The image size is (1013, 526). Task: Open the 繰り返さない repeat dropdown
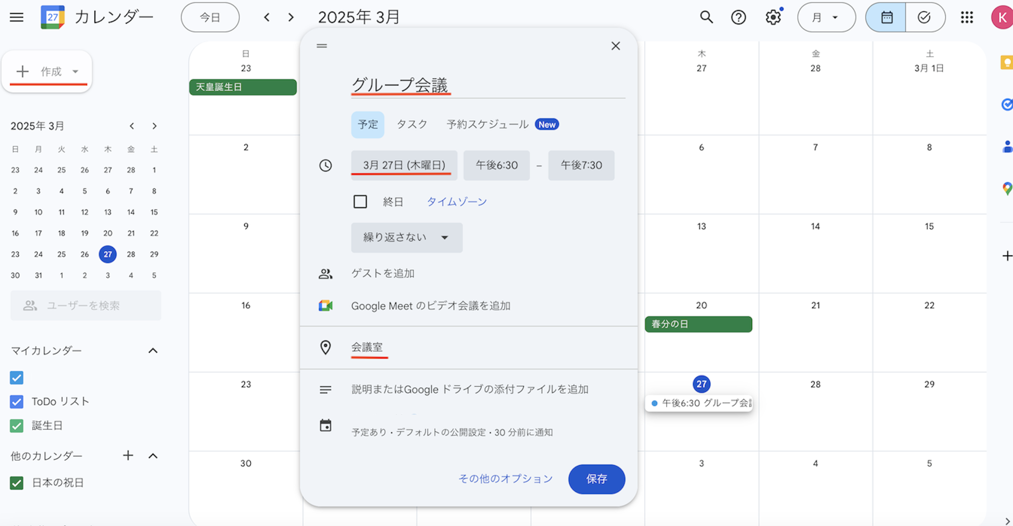(x=406, y=238)
